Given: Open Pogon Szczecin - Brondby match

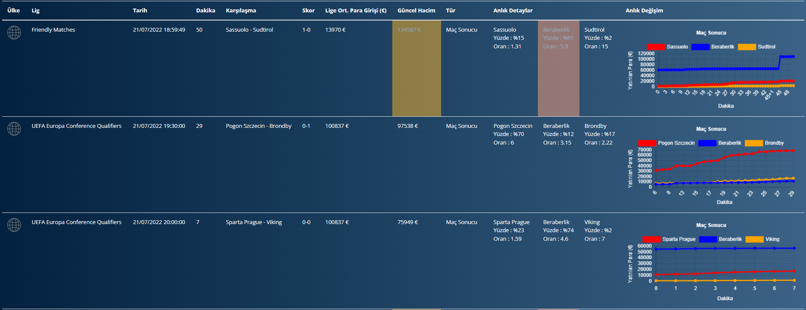Looking at the screenshot, I should point(258,126).
